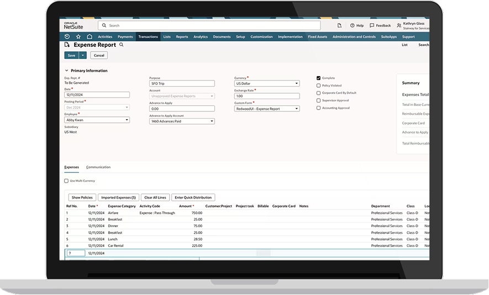The width and height of the screenshot is (489, 295).
Task: Check the Use Multi Currency box
Action: tap(66, 181)
